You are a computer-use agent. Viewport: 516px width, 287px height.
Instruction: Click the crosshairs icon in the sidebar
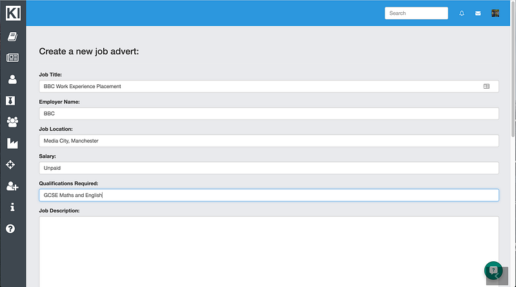pyautogui.click(x=12, y=165)
